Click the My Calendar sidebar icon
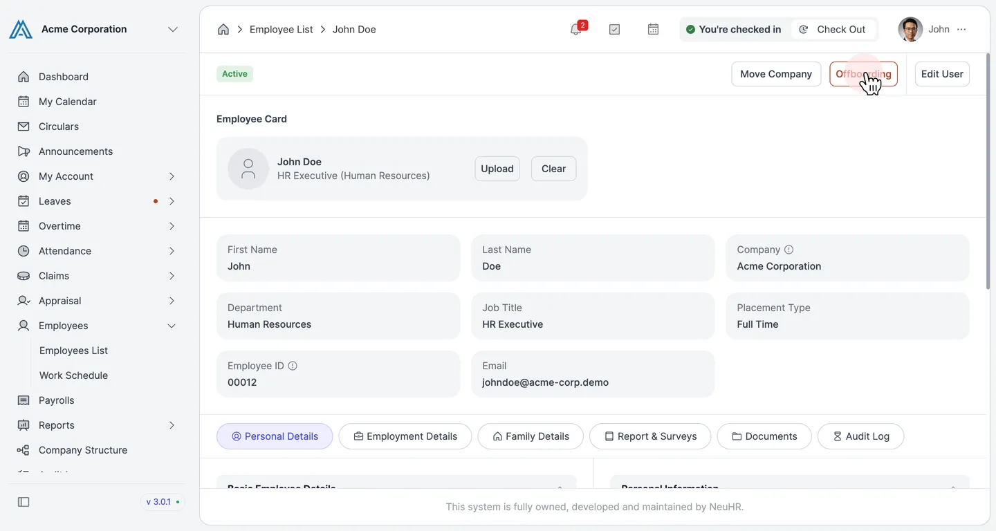This screenshot has height=531, width=996. (x=24, y=102)
